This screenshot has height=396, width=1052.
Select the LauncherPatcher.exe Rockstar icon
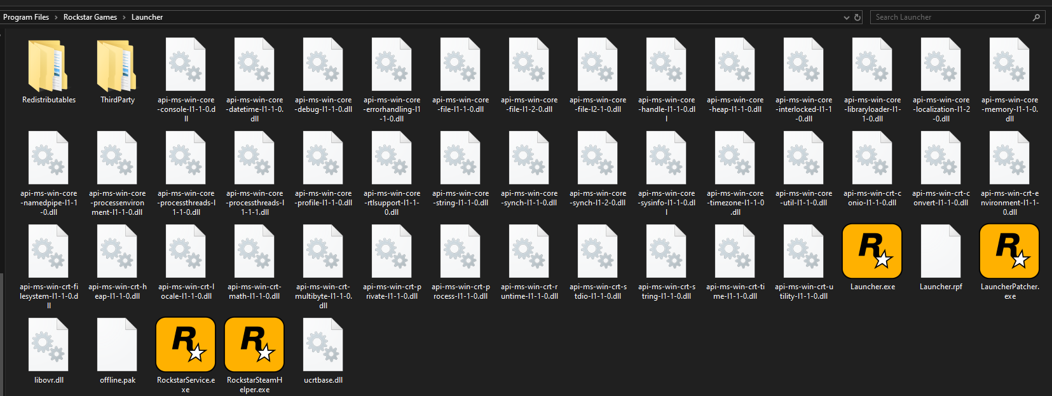pyautogui.click(x=1009, y=251)
